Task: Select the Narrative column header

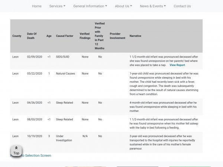Action: pyautogui.click(x=135, y=36)
